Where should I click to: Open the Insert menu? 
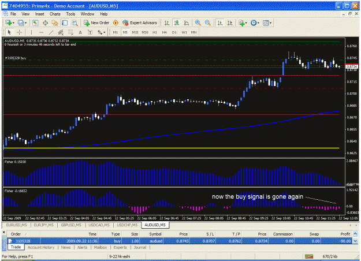pos(40,14)
